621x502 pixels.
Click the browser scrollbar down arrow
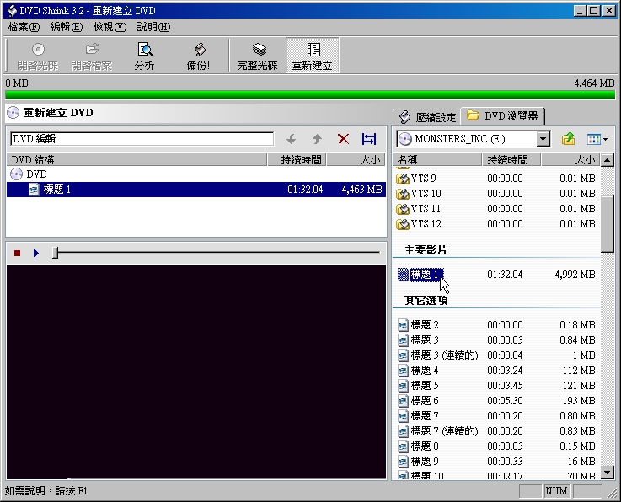click(x=608, y=473)
